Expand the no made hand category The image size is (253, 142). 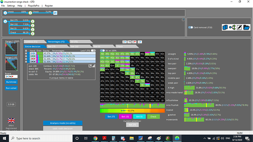pyautogui.click(x=167, y=92)
